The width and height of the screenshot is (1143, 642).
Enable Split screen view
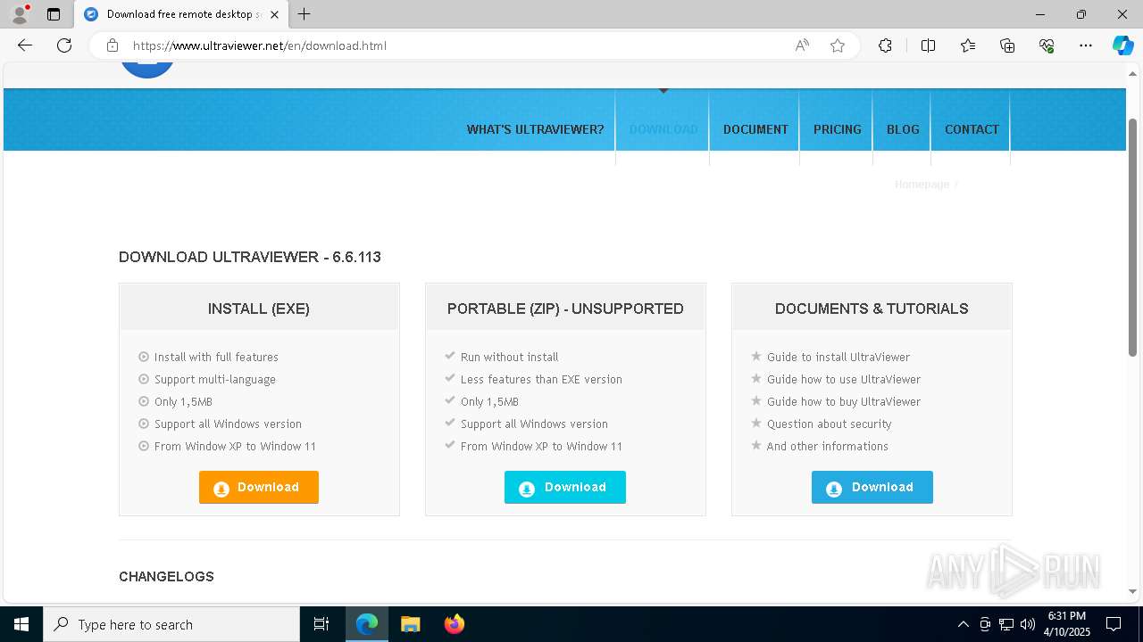(928, 45)
